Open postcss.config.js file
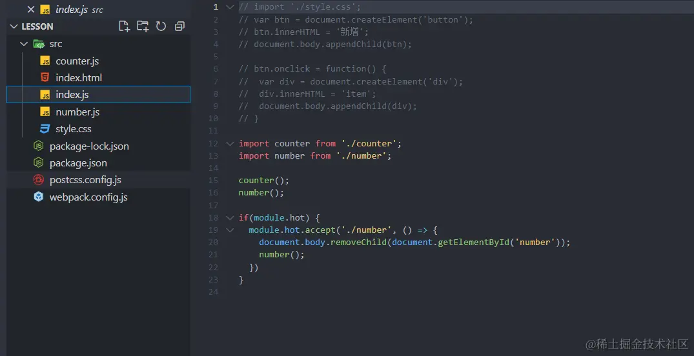Image resolution: width=694 pixels, height=356 pixels. coord(98,179)
